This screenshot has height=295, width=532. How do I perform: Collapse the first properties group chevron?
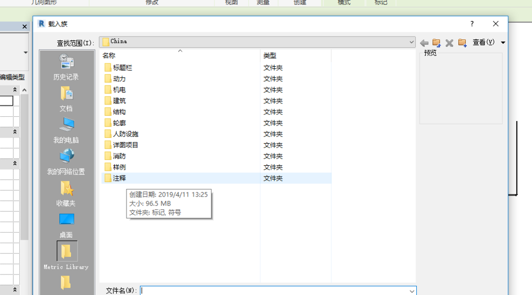[x=15, y=89]
